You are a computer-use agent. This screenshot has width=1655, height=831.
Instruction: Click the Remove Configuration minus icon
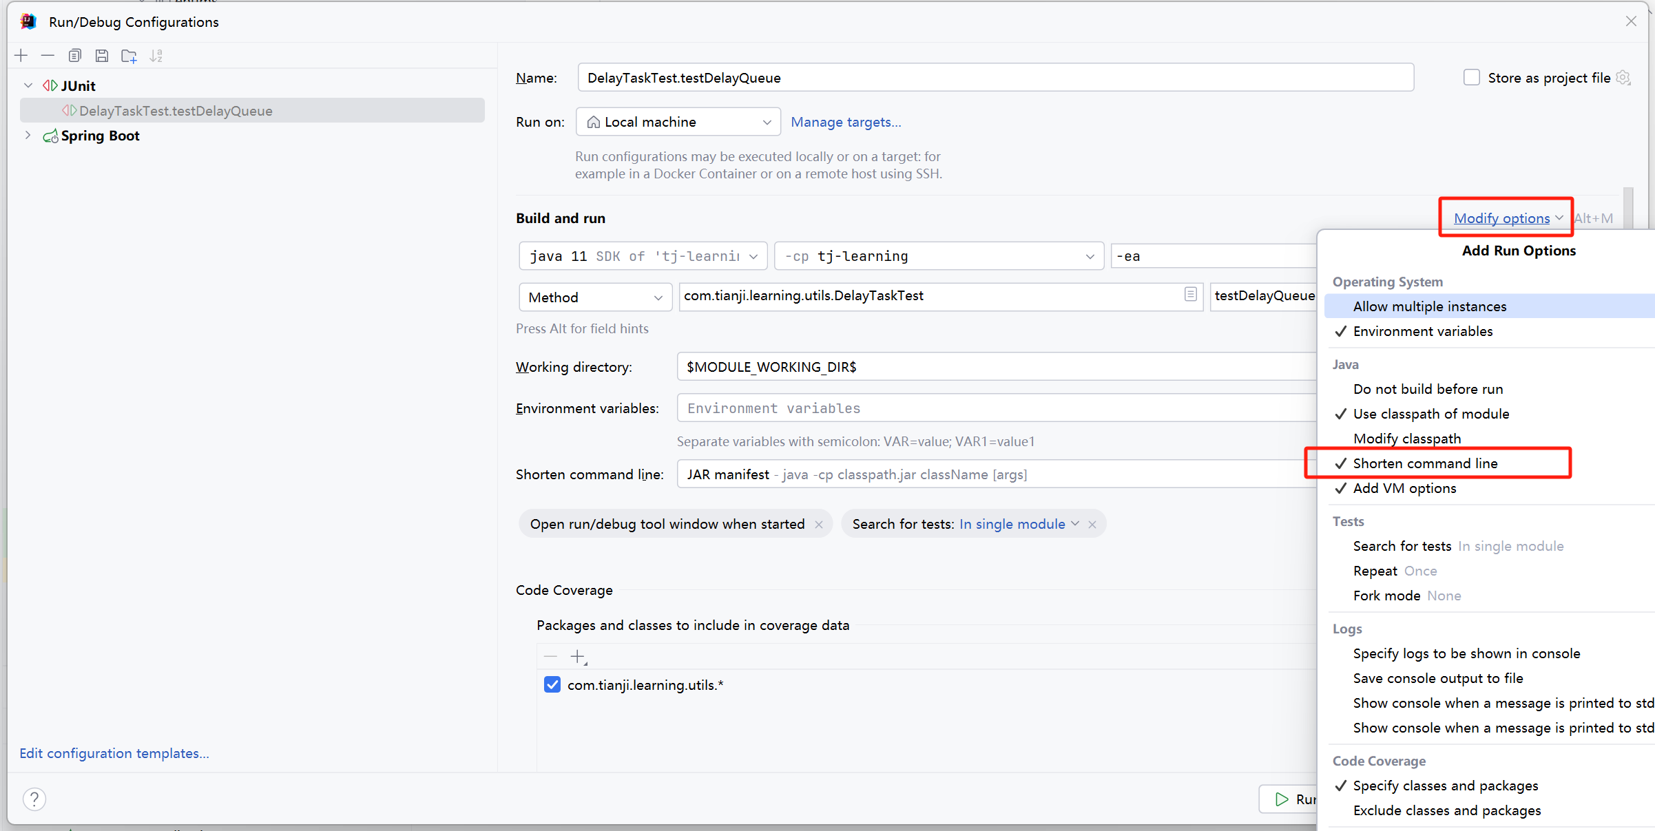point(48,56)
